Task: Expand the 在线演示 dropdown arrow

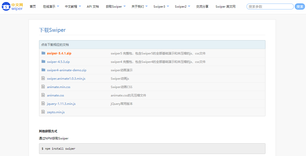Action: click(58, 6)
